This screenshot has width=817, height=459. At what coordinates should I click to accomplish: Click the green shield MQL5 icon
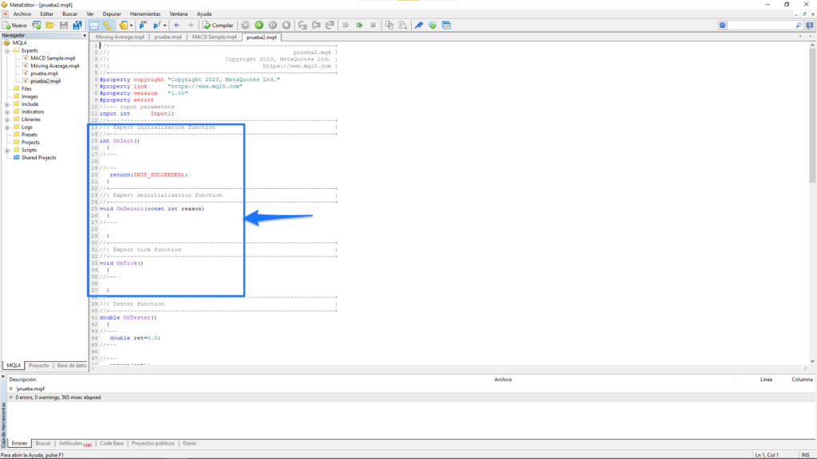point(432,25)
